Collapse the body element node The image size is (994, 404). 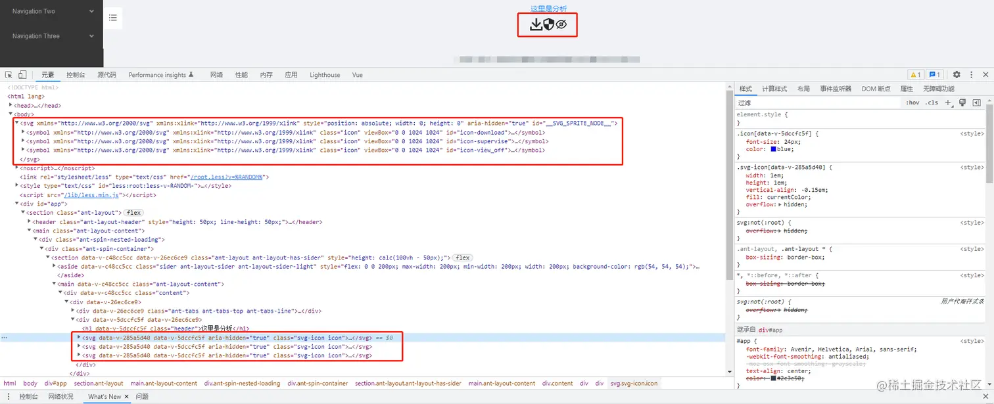click(x=11, y=114)
